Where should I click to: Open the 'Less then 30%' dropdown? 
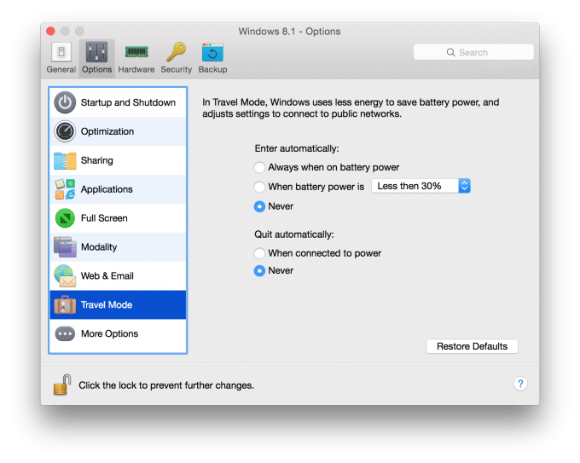coord(420,186)
